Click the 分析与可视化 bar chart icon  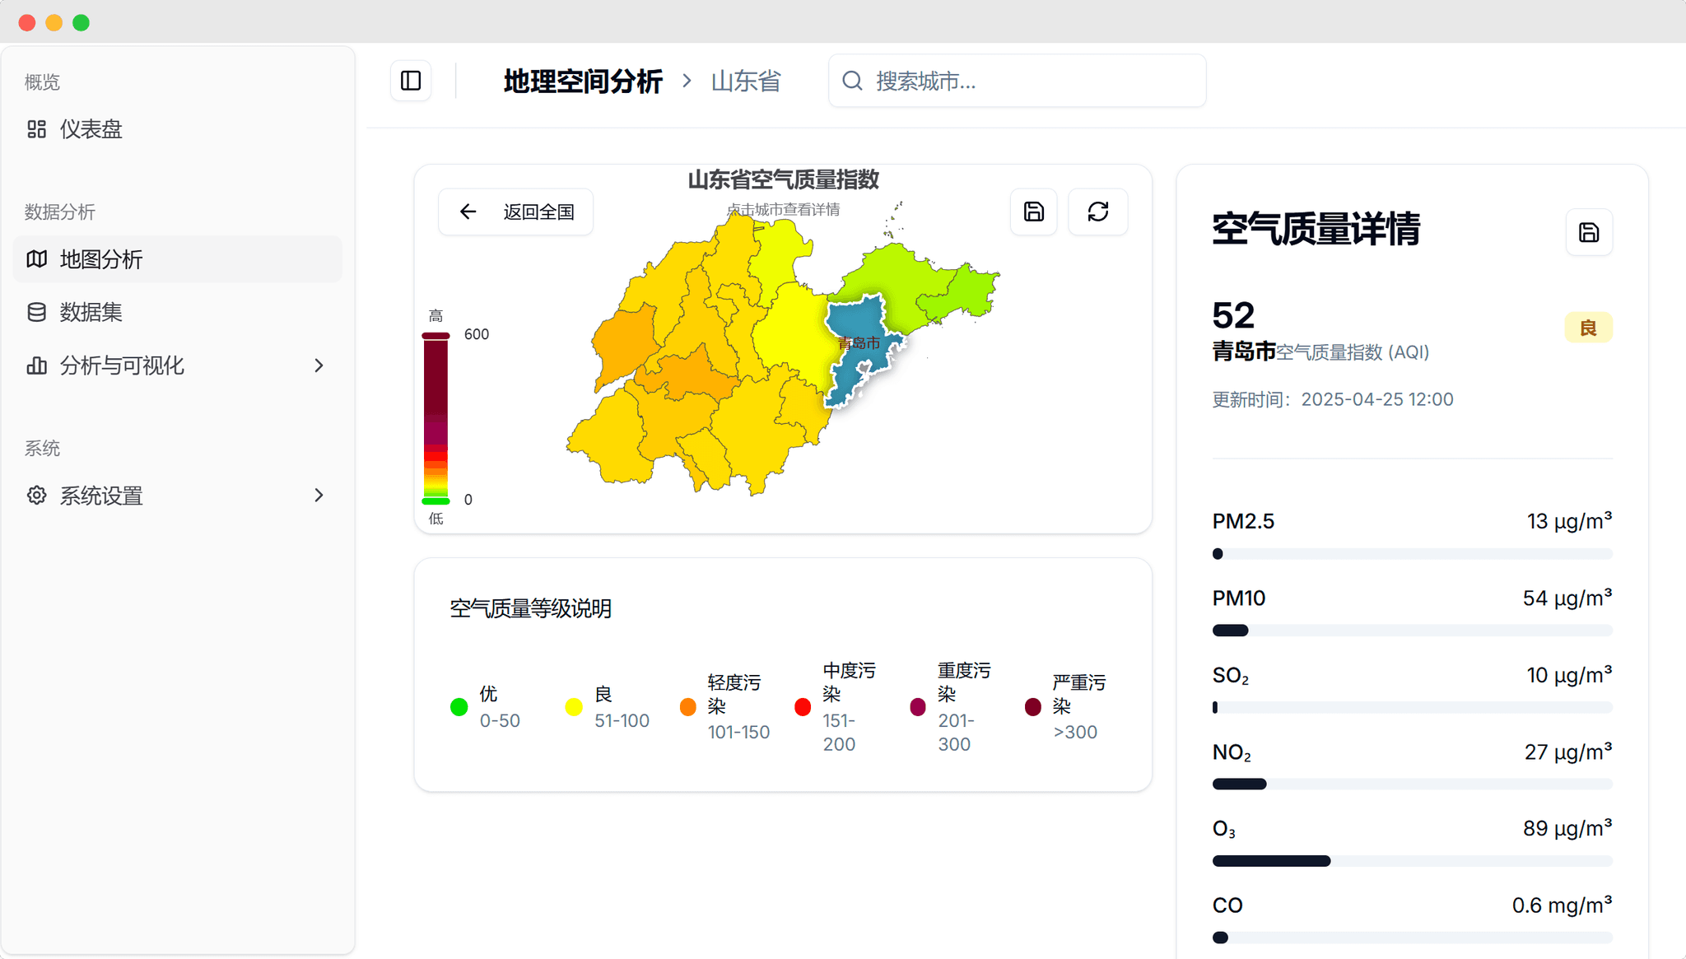(x=36, y=365)
